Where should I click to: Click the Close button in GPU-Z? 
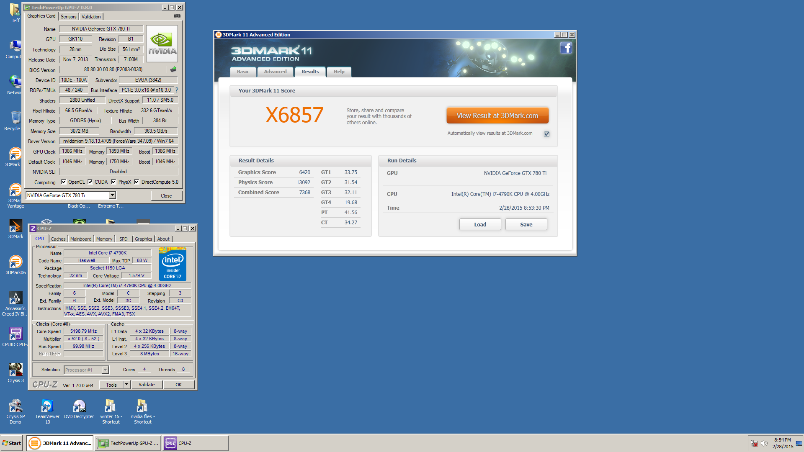click(x=166, y=196)
